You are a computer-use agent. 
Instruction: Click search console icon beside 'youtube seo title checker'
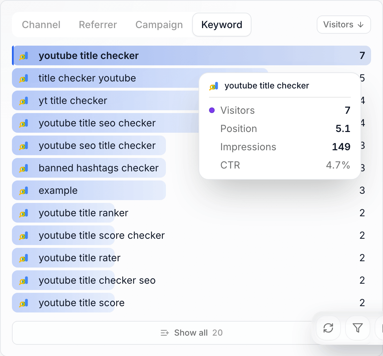[24, 146]
